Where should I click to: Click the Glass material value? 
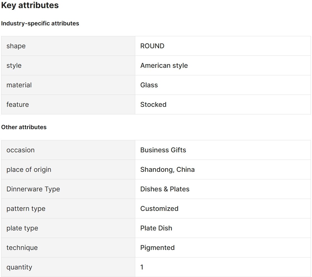point(149,85)
